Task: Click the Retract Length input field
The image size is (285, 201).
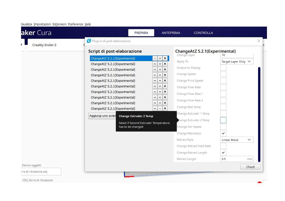Action: click(233, 159)
